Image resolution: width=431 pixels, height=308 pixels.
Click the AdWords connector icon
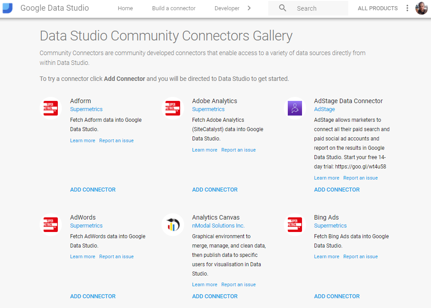pos(50,224)
